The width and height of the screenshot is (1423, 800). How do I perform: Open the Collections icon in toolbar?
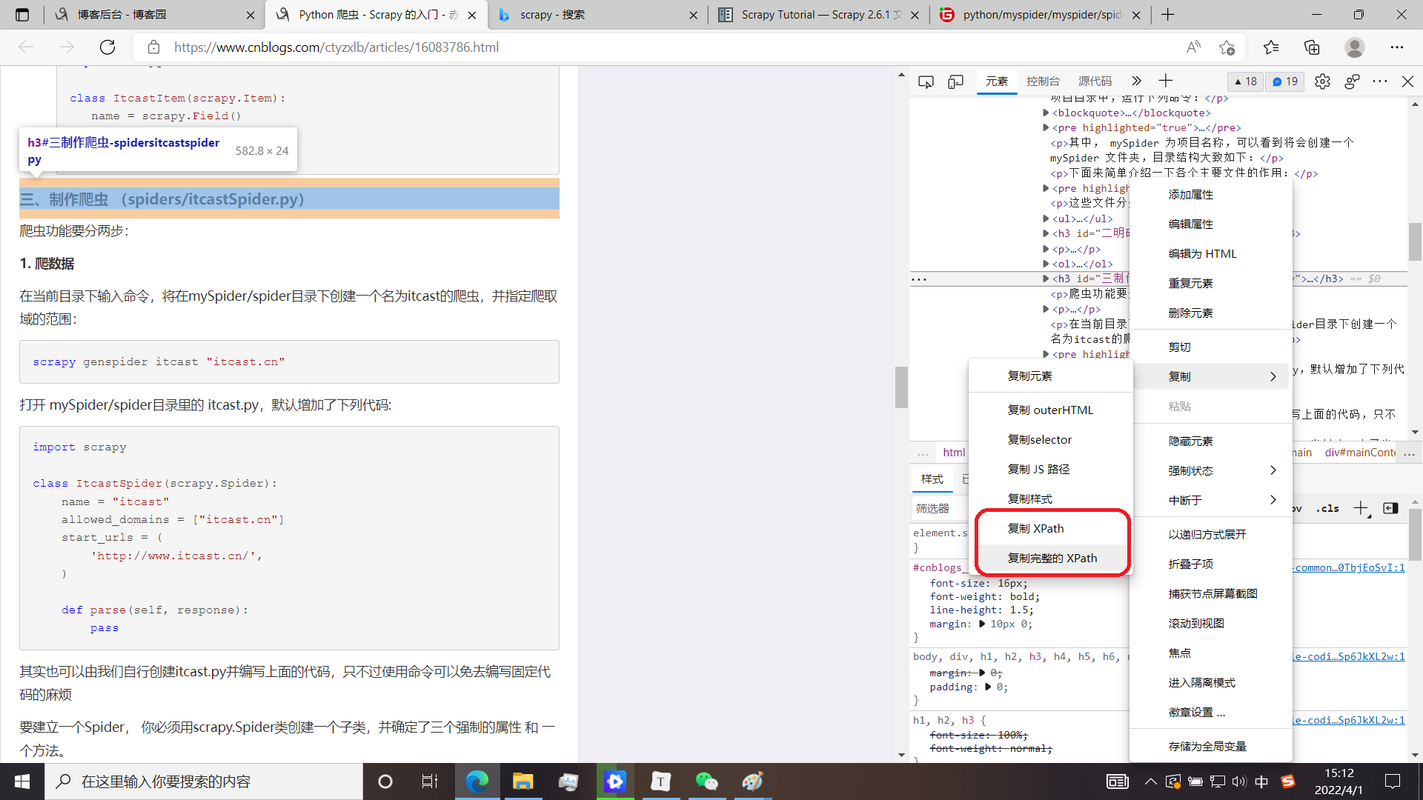(x=1312, y=47)
